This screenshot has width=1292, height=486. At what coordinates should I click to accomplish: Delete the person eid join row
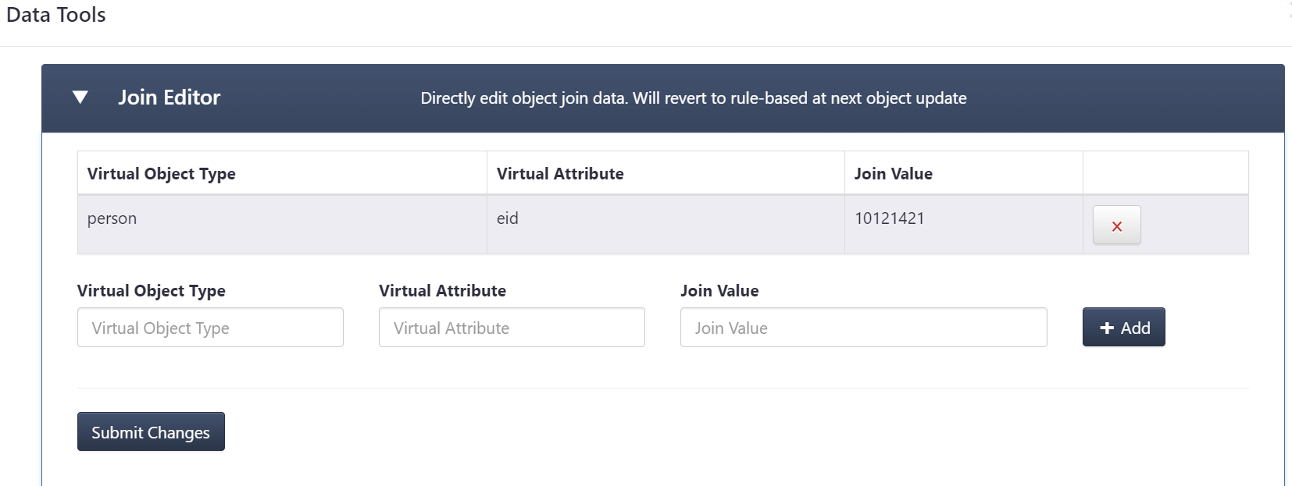click(x=1116, y=225)
